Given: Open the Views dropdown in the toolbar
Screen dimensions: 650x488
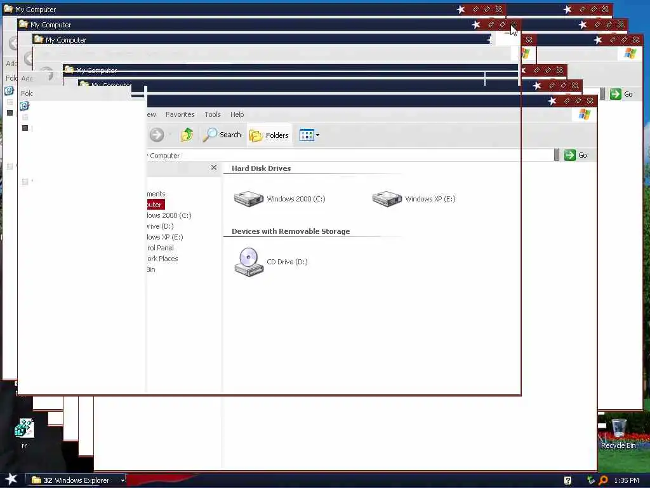Looking at the screenshot, I should (309, 135).
